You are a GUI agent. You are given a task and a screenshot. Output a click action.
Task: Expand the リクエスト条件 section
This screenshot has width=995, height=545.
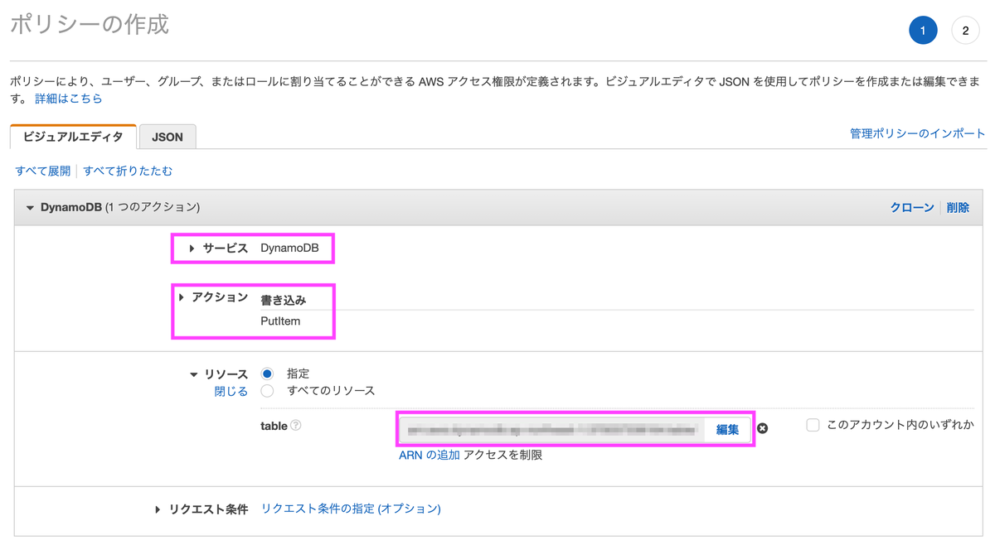158,509
